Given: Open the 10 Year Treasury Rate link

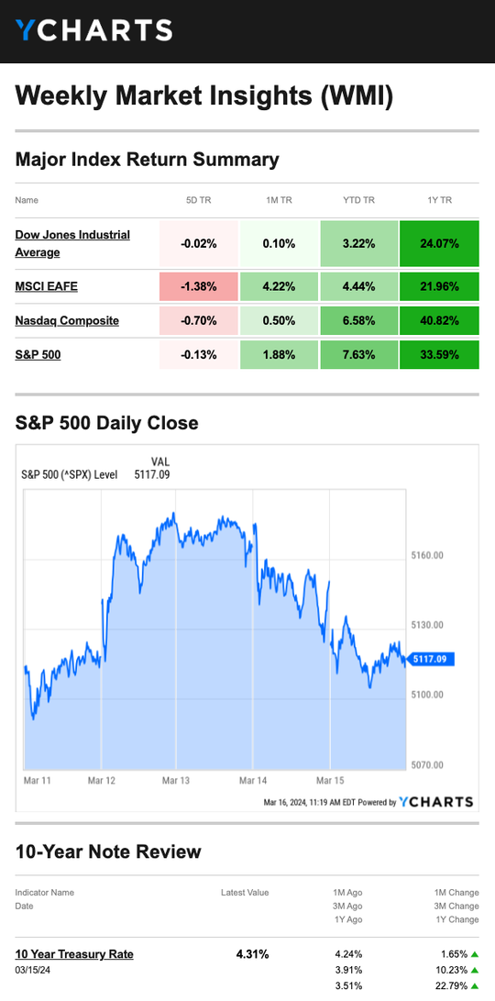Looking at the screenshot, I should (x=74, y=954).
